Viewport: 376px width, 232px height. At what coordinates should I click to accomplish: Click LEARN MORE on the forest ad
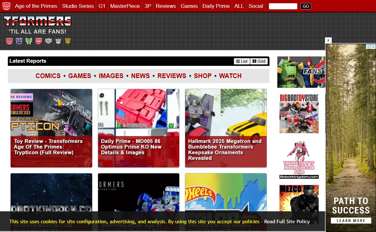pos(351,220)
